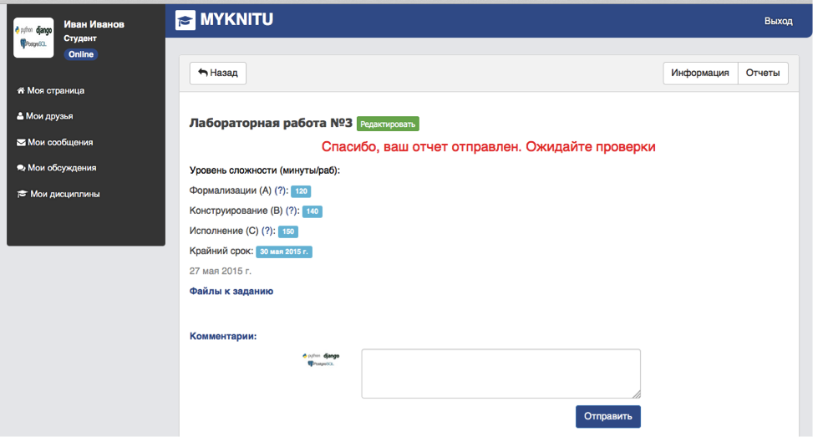The width and height of the screenshot is (813, 437).
Task: Click the Иван Иванов user name
Action: click(x=94, y=24)
